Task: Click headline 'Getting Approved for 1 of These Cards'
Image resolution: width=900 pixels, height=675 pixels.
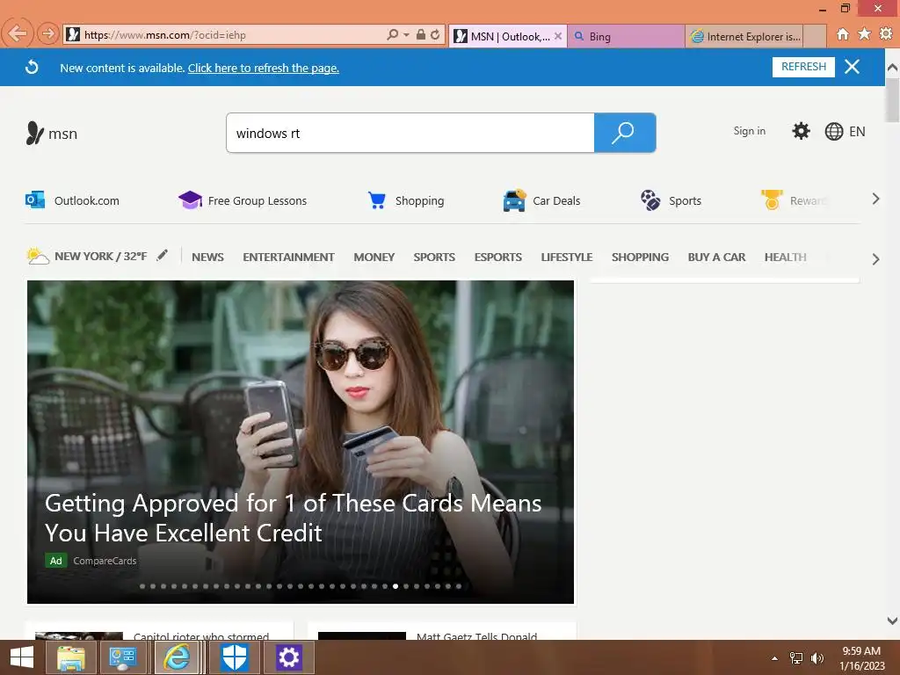Action: click(x=293, y=518)
